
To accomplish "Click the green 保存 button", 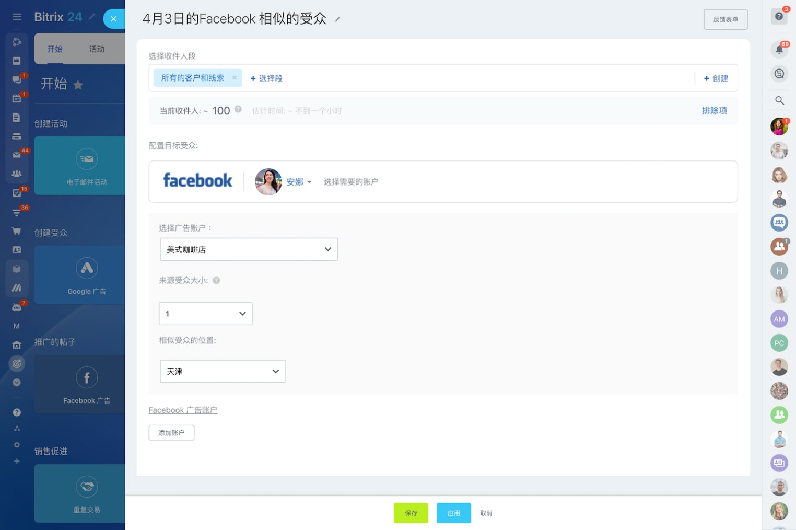I will pos(411,513).
